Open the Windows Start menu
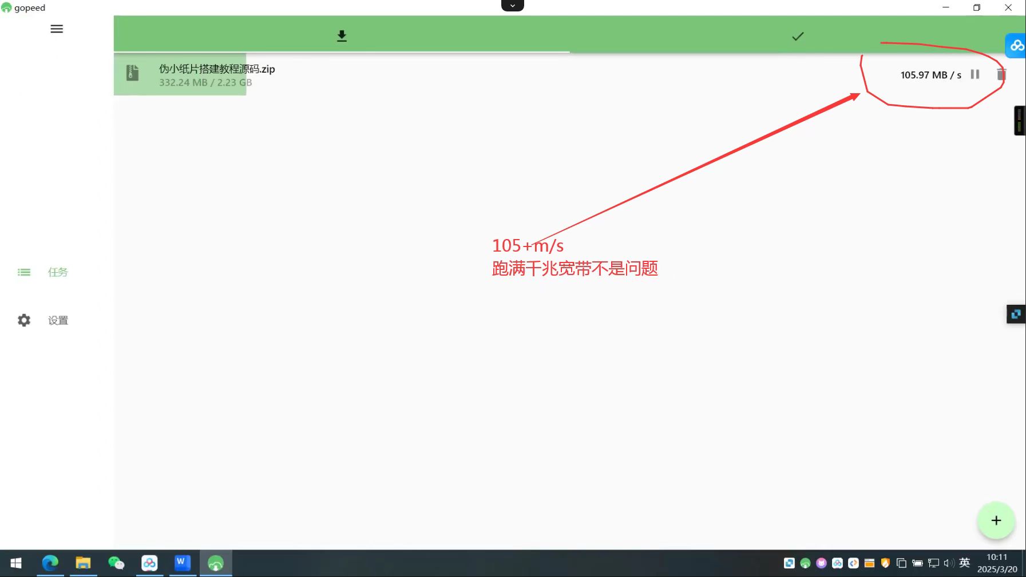The image size is (1026, 577). click(x=16, y=563)
